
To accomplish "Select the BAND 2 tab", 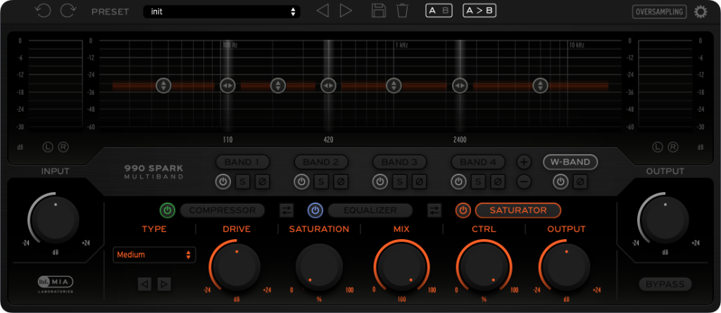I will [321, 162].
